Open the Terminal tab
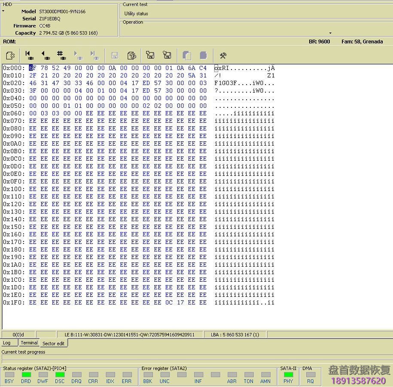393x387 pixels. pos(29,343)
